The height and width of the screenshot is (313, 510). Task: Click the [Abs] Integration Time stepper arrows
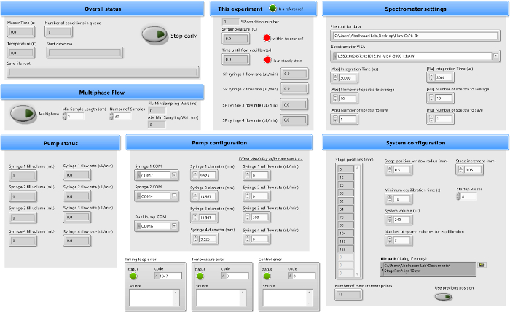[334, 77]
